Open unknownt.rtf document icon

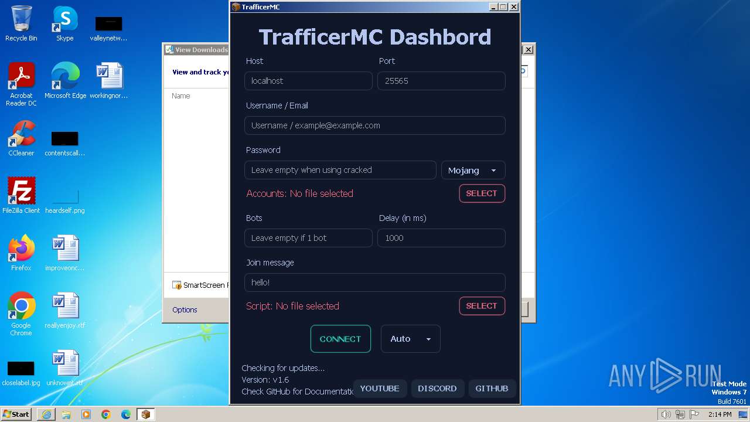64,367
